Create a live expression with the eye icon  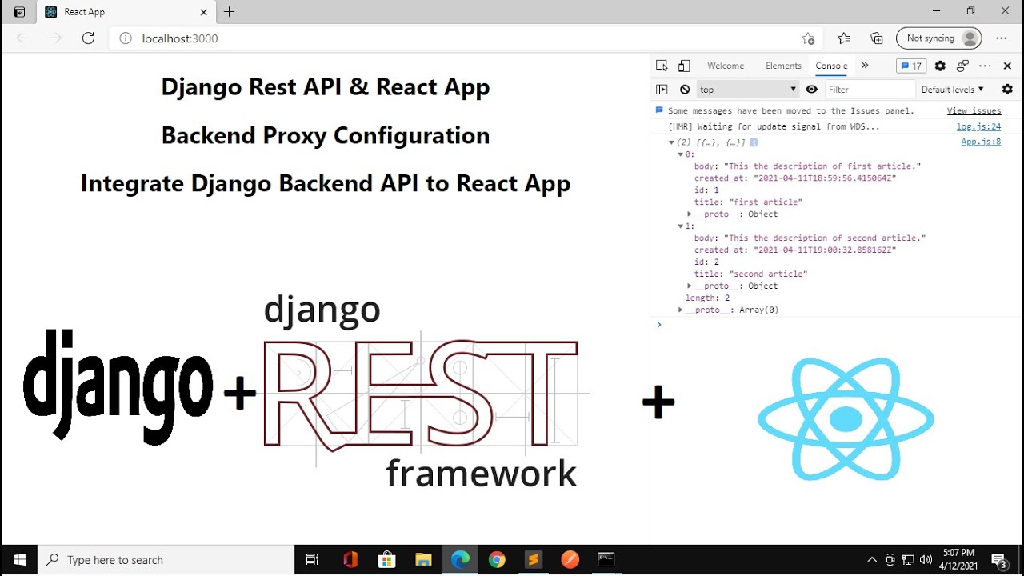812,90
